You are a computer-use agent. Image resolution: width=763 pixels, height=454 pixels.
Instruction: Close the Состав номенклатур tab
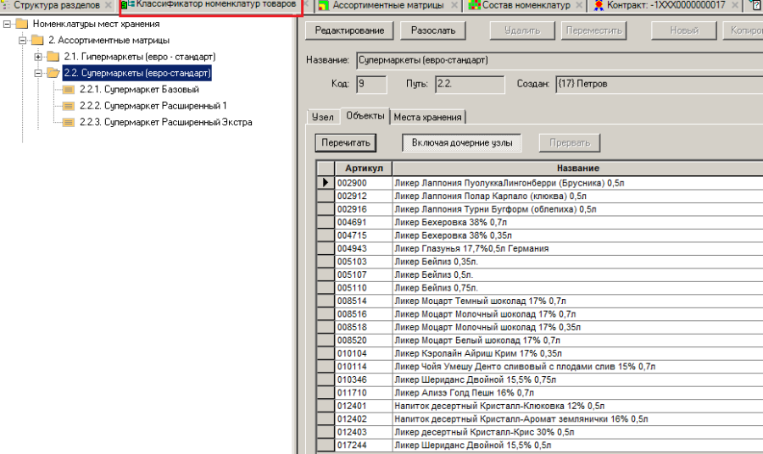579,5
